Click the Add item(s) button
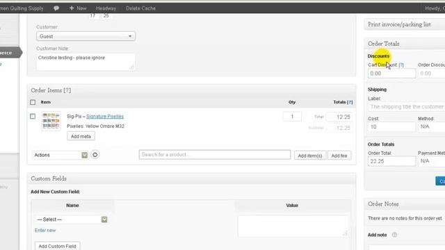This screenshot has height=250, width=445. tap(310, 156)
